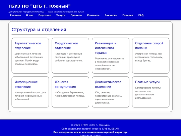The height and width of the screenshot is (136, 181).
Task: View the Галерея page
Action: [x=128, y=15]
